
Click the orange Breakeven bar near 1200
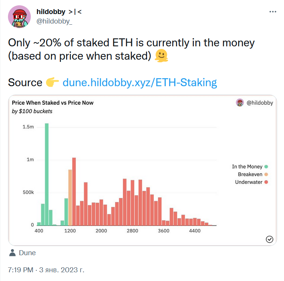[70, 197]
